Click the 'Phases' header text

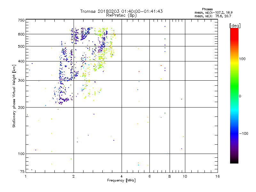(x=207, y=9)
